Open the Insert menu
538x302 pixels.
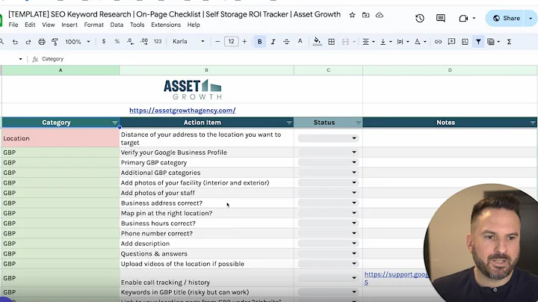pos(69,25)
